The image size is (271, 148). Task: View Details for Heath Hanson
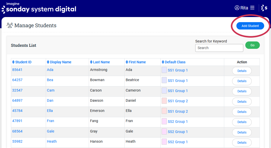(x=242, y=143)
